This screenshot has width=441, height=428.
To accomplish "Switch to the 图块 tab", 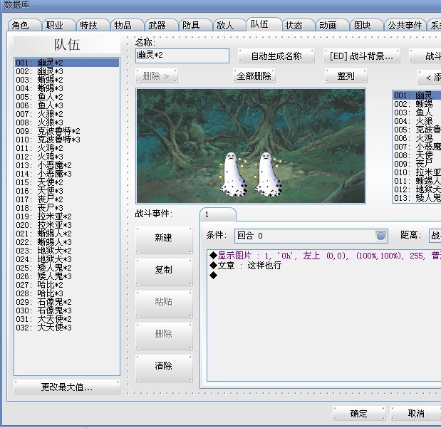I will click(x=366, y=26).
